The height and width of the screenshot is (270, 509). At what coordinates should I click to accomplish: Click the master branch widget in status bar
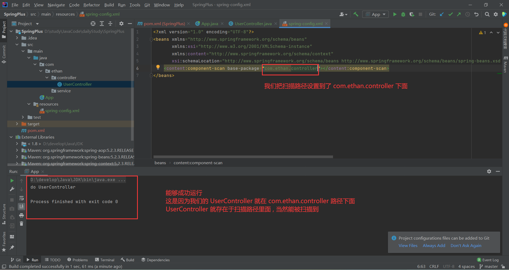click(489, 266)
